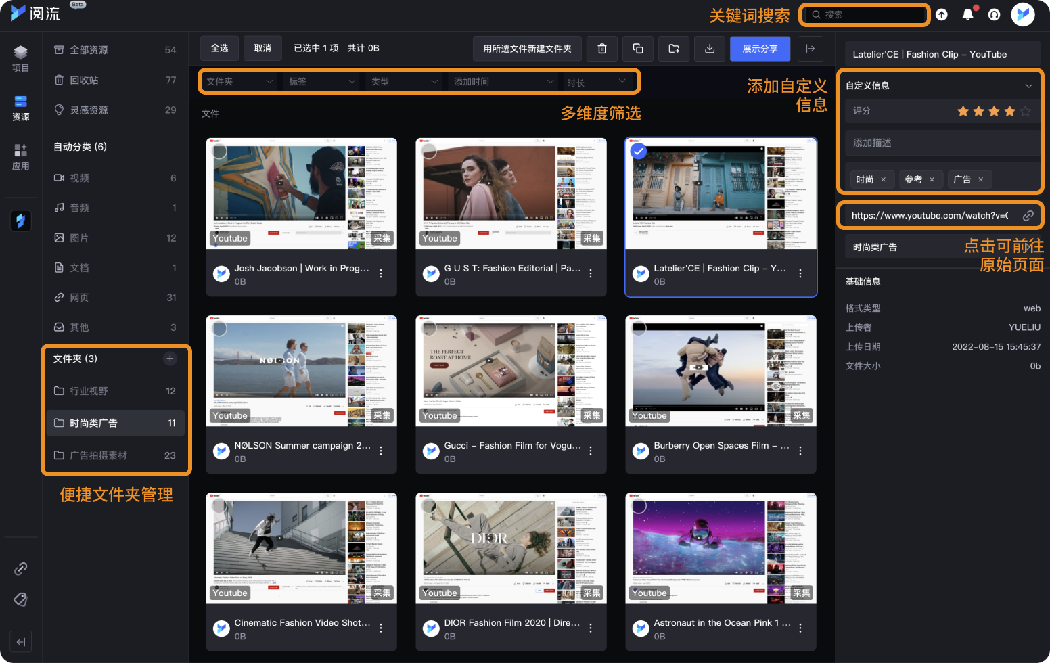Remove the 时尚 tag

click(883, 179)
